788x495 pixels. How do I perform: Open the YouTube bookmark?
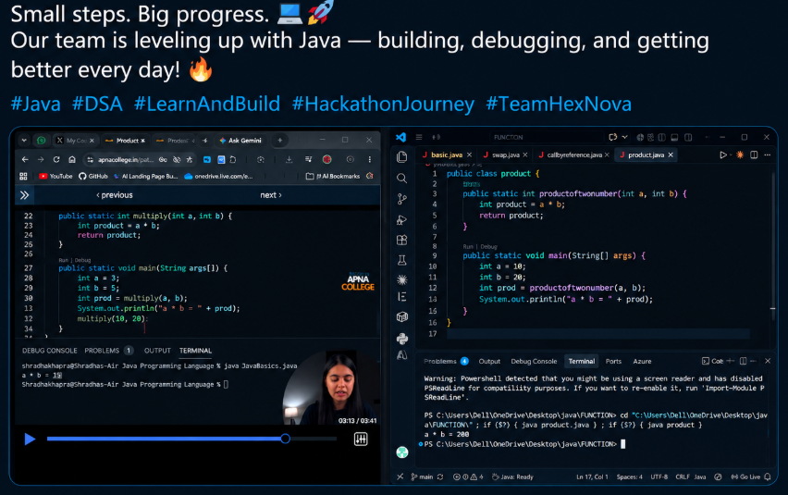[55, 177]
